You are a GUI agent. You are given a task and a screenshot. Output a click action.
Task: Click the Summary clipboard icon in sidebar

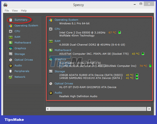(11, 20)
